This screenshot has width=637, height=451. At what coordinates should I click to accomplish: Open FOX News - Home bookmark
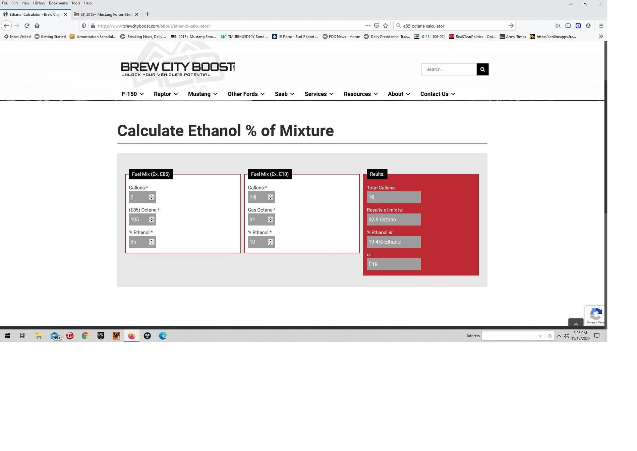(341, 37)
